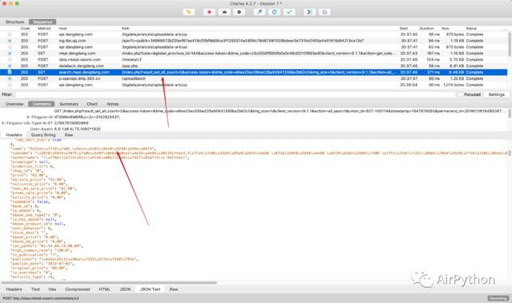Toggle the red Record button in the toolbar

[x=209, y=12]
